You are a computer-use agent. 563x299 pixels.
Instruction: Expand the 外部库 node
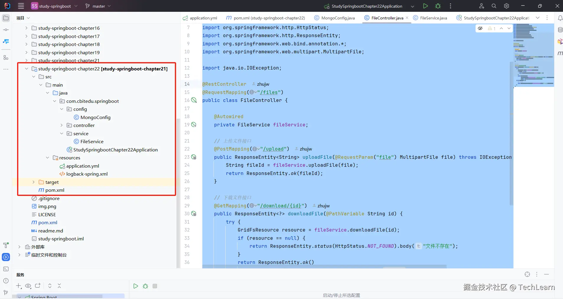pos(19,247)
